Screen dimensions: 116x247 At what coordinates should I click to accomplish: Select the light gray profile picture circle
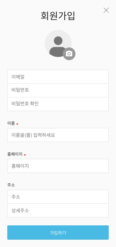point(58,44)
